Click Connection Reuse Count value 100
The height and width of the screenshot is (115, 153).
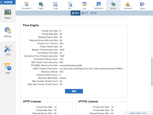(x=61, y=59)
